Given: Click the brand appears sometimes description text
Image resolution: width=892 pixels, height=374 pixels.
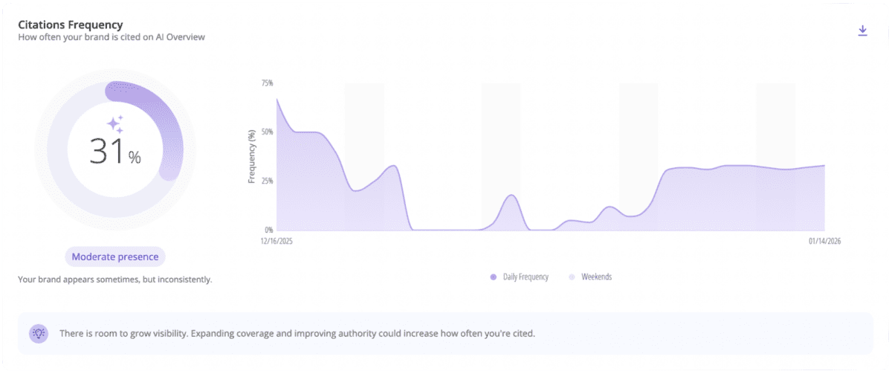Looking at the screenshot, I should tap(115, 280).
